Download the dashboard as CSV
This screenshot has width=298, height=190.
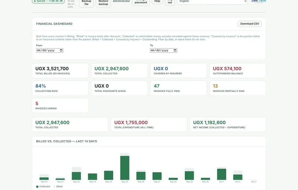click(250, 24)
